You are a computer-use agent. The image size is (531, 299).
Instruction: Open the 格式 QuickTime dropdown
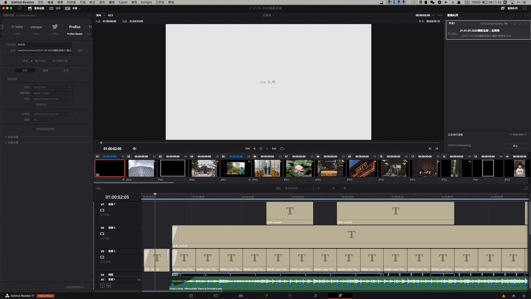(52, 87)
